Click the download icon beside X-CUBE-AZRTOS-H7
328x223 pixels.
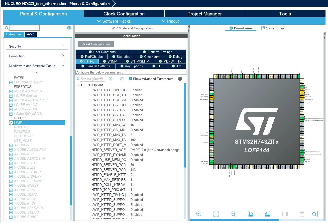point(11,158)
